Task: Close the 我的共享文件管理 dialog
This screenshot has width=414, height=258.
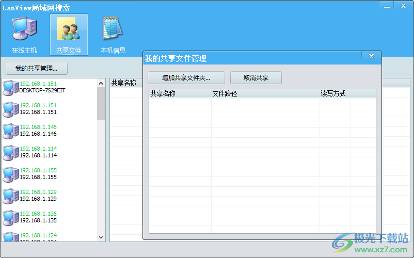Action: pos(371,56)
